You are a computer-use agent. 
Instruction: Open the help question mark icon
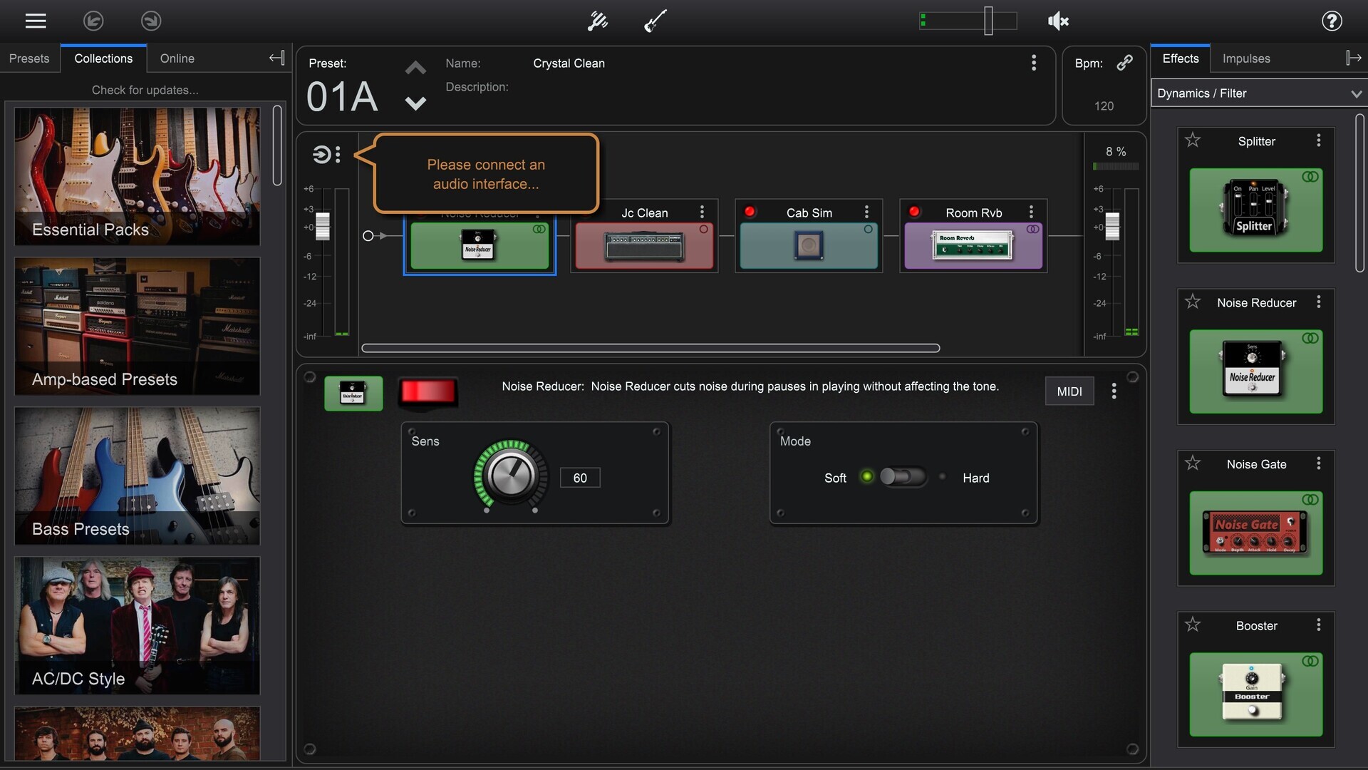click(x=1332, y=21)
